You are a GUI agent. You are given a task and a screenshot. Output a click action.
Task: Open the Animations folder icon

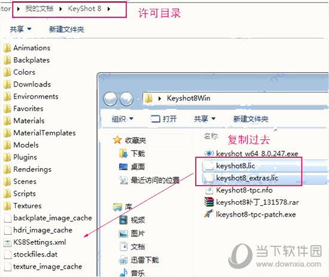point(7,48)
